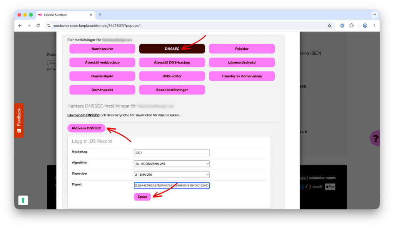The width and height of the screenshot is (394, 228).
Task: Follow the Läs mer om DNSSEC link
Action: pos(83,115)
